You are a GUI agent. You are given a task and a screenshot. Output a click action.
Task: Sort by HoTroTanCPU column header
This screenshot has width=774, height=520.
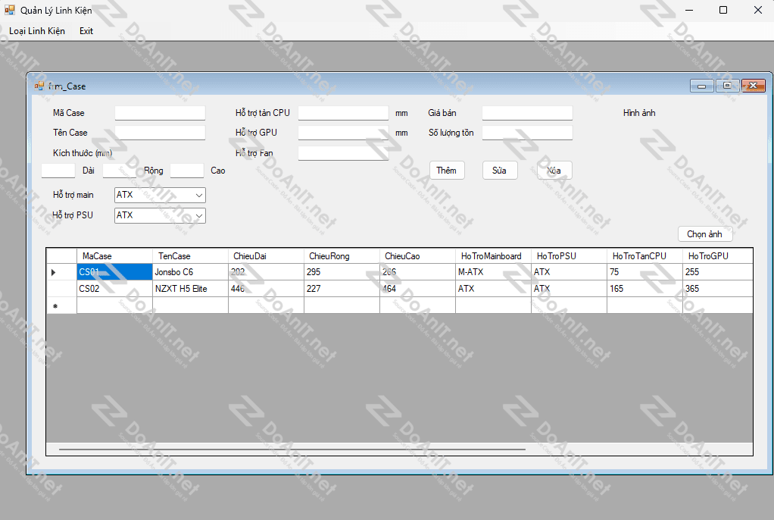click(645, 256)
